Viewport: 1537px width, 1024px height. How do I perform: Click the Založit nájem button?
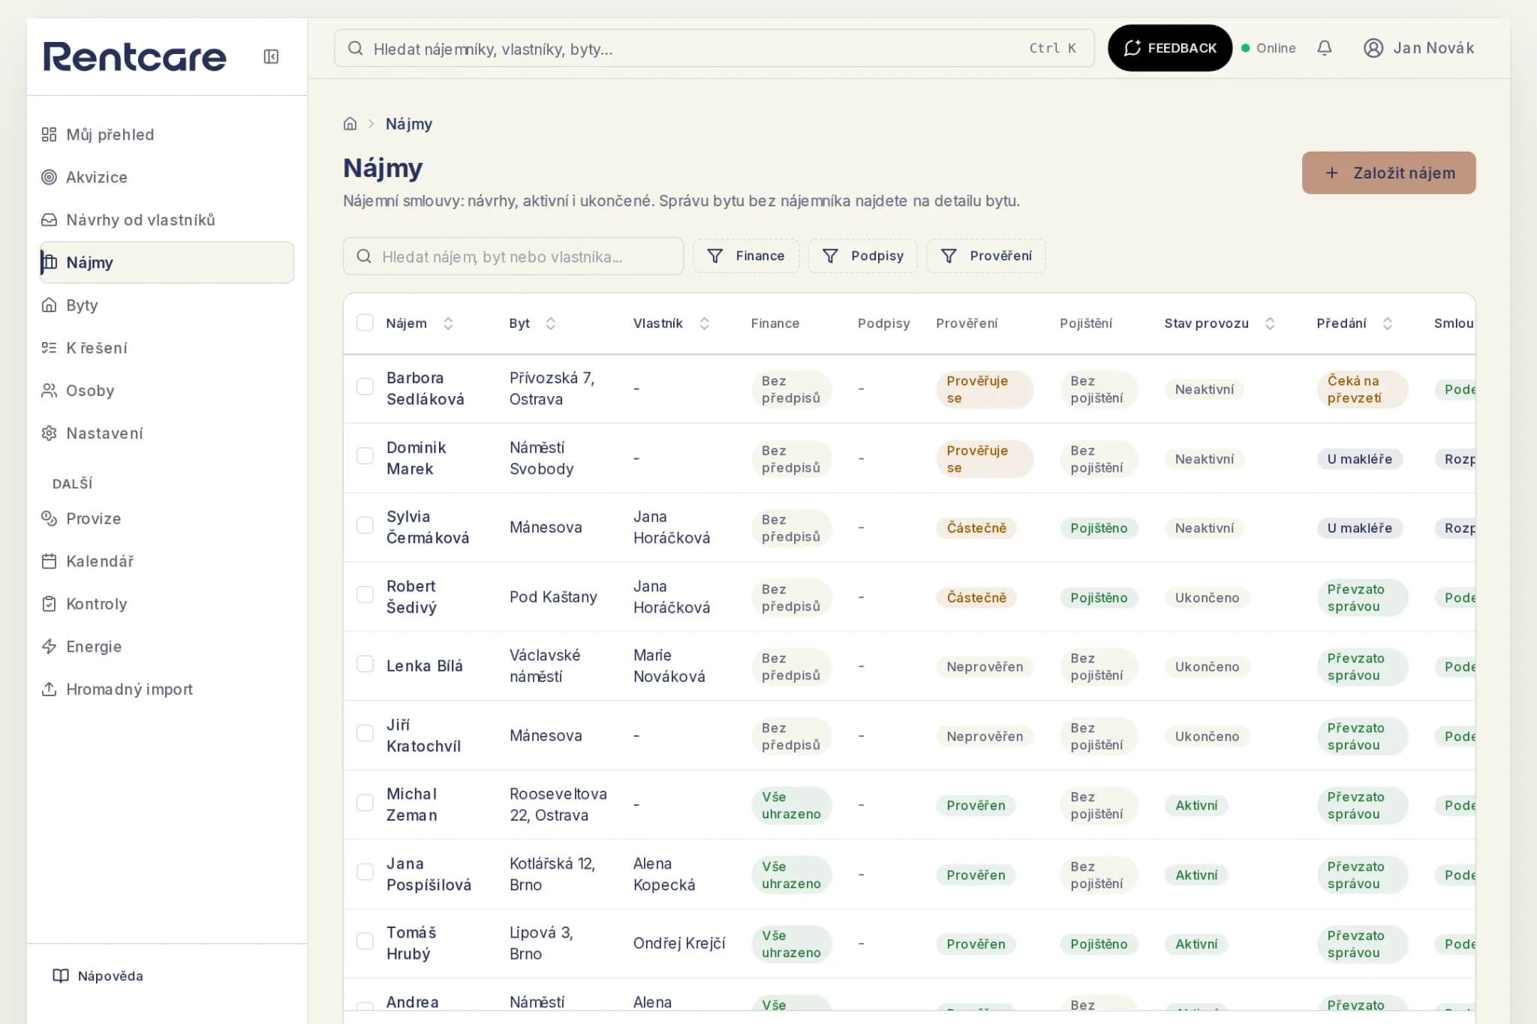tap(1388, 173)
